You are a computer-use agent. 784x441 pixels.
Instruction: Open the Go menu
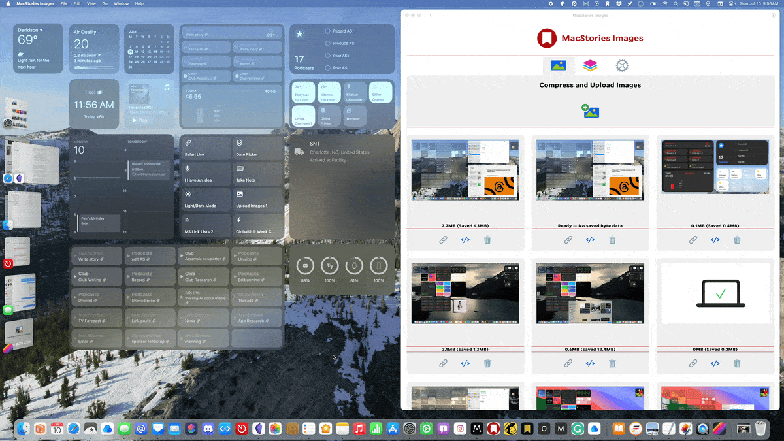click(105, 4)
